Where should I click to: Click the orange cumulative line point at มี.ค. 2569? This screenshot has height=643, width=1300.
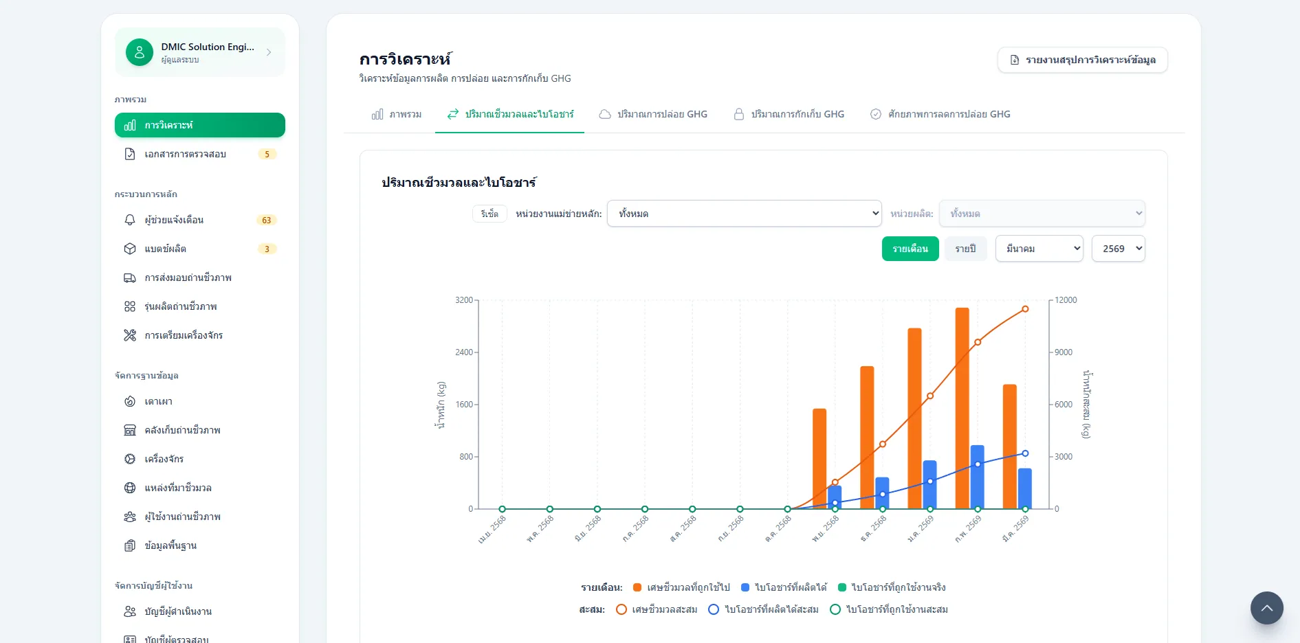pyautogui.click(x=1025, y=309)
